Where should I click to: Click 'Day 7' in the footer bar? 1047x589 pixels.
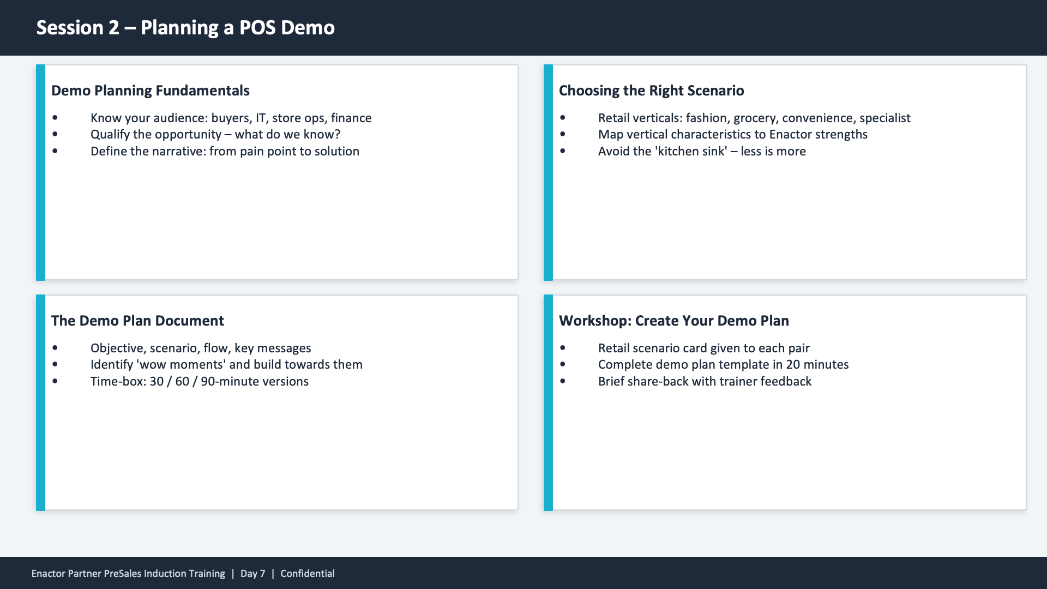(252, 573)
